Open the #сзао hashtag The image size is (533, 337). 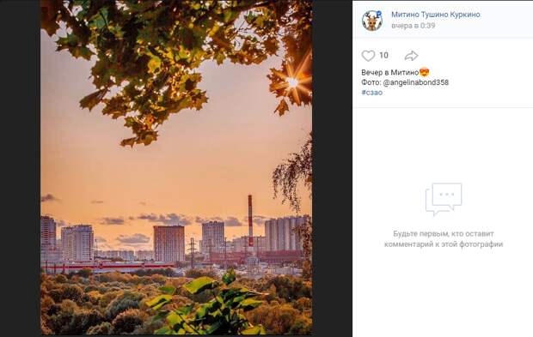(x=372, y=93)
